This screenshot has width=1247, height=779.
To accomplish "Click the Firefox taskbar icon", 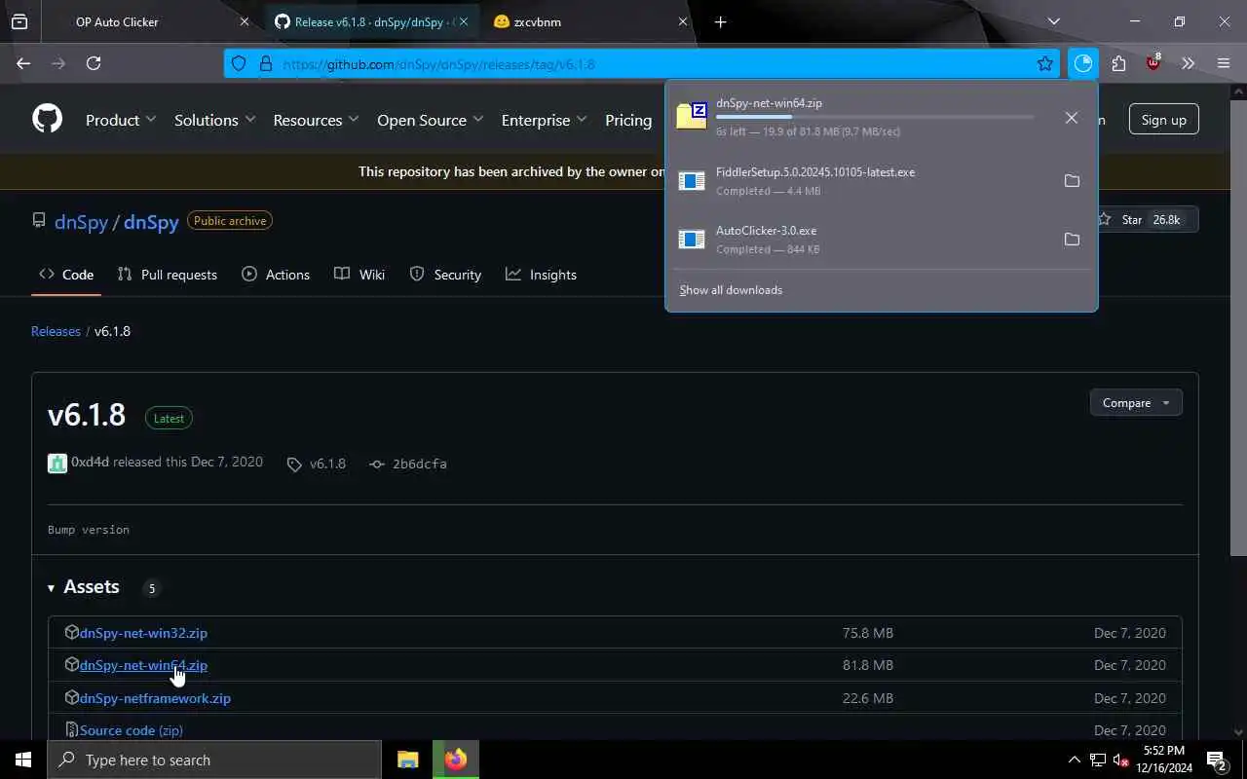I will coord(456,760).
